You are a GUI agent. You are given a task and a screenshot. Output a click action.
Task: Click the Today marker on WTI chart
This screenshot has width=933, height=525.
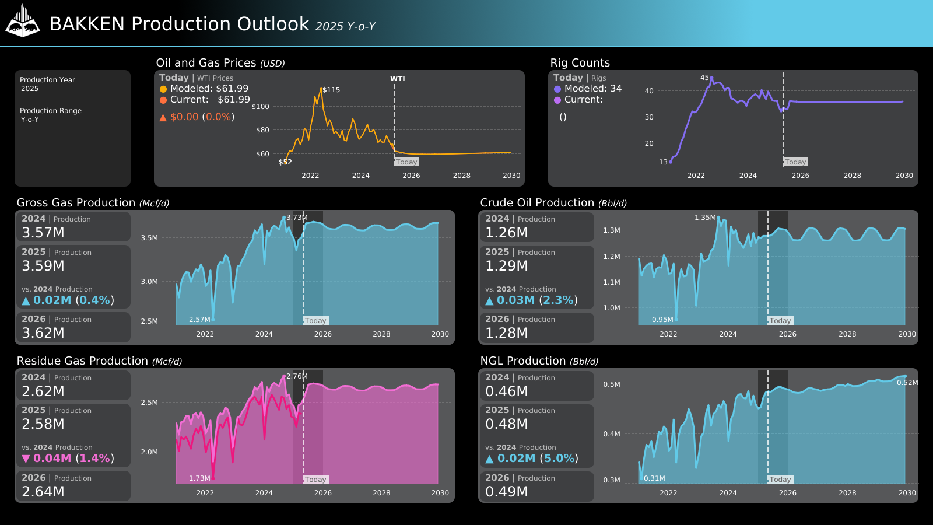pyautogui.click(x=406, y=162)
